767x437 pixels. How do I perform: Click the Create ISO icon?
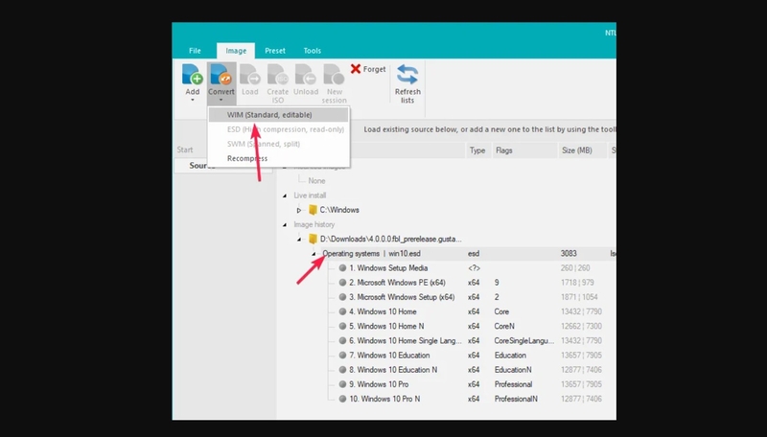coord(278,75)
